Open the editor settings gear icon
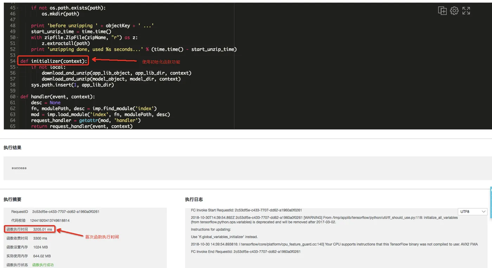492x268 pixels. 454,11
